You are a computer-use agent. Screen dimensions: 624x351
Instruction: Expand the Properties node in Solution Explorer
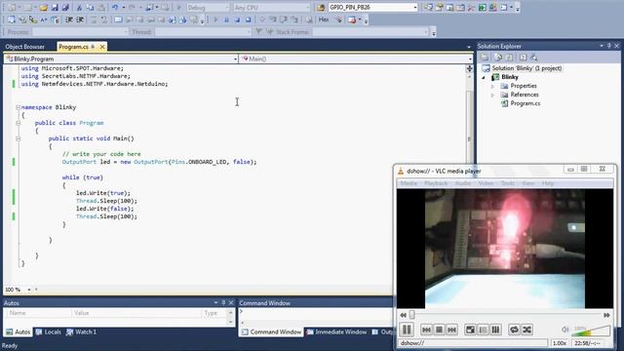[x=492, y=86]
